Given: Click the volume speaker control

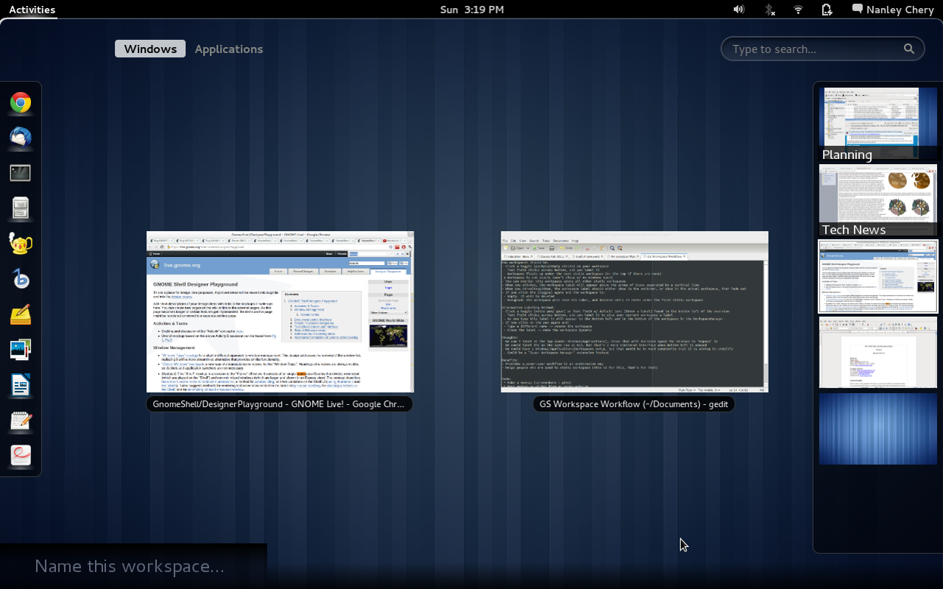Looking at the screenshot, I should point(739,9).
